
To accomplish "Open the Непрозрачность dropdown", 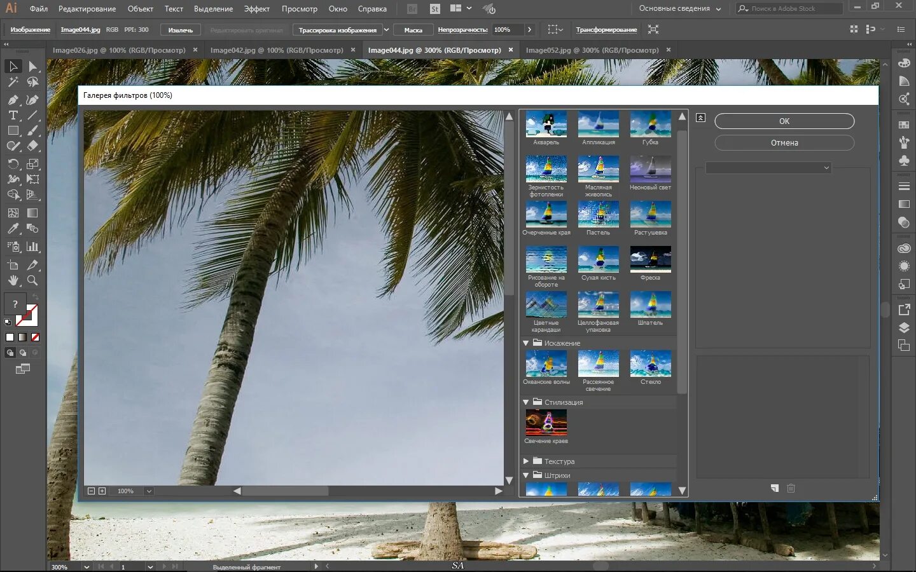I will point(528,29).
